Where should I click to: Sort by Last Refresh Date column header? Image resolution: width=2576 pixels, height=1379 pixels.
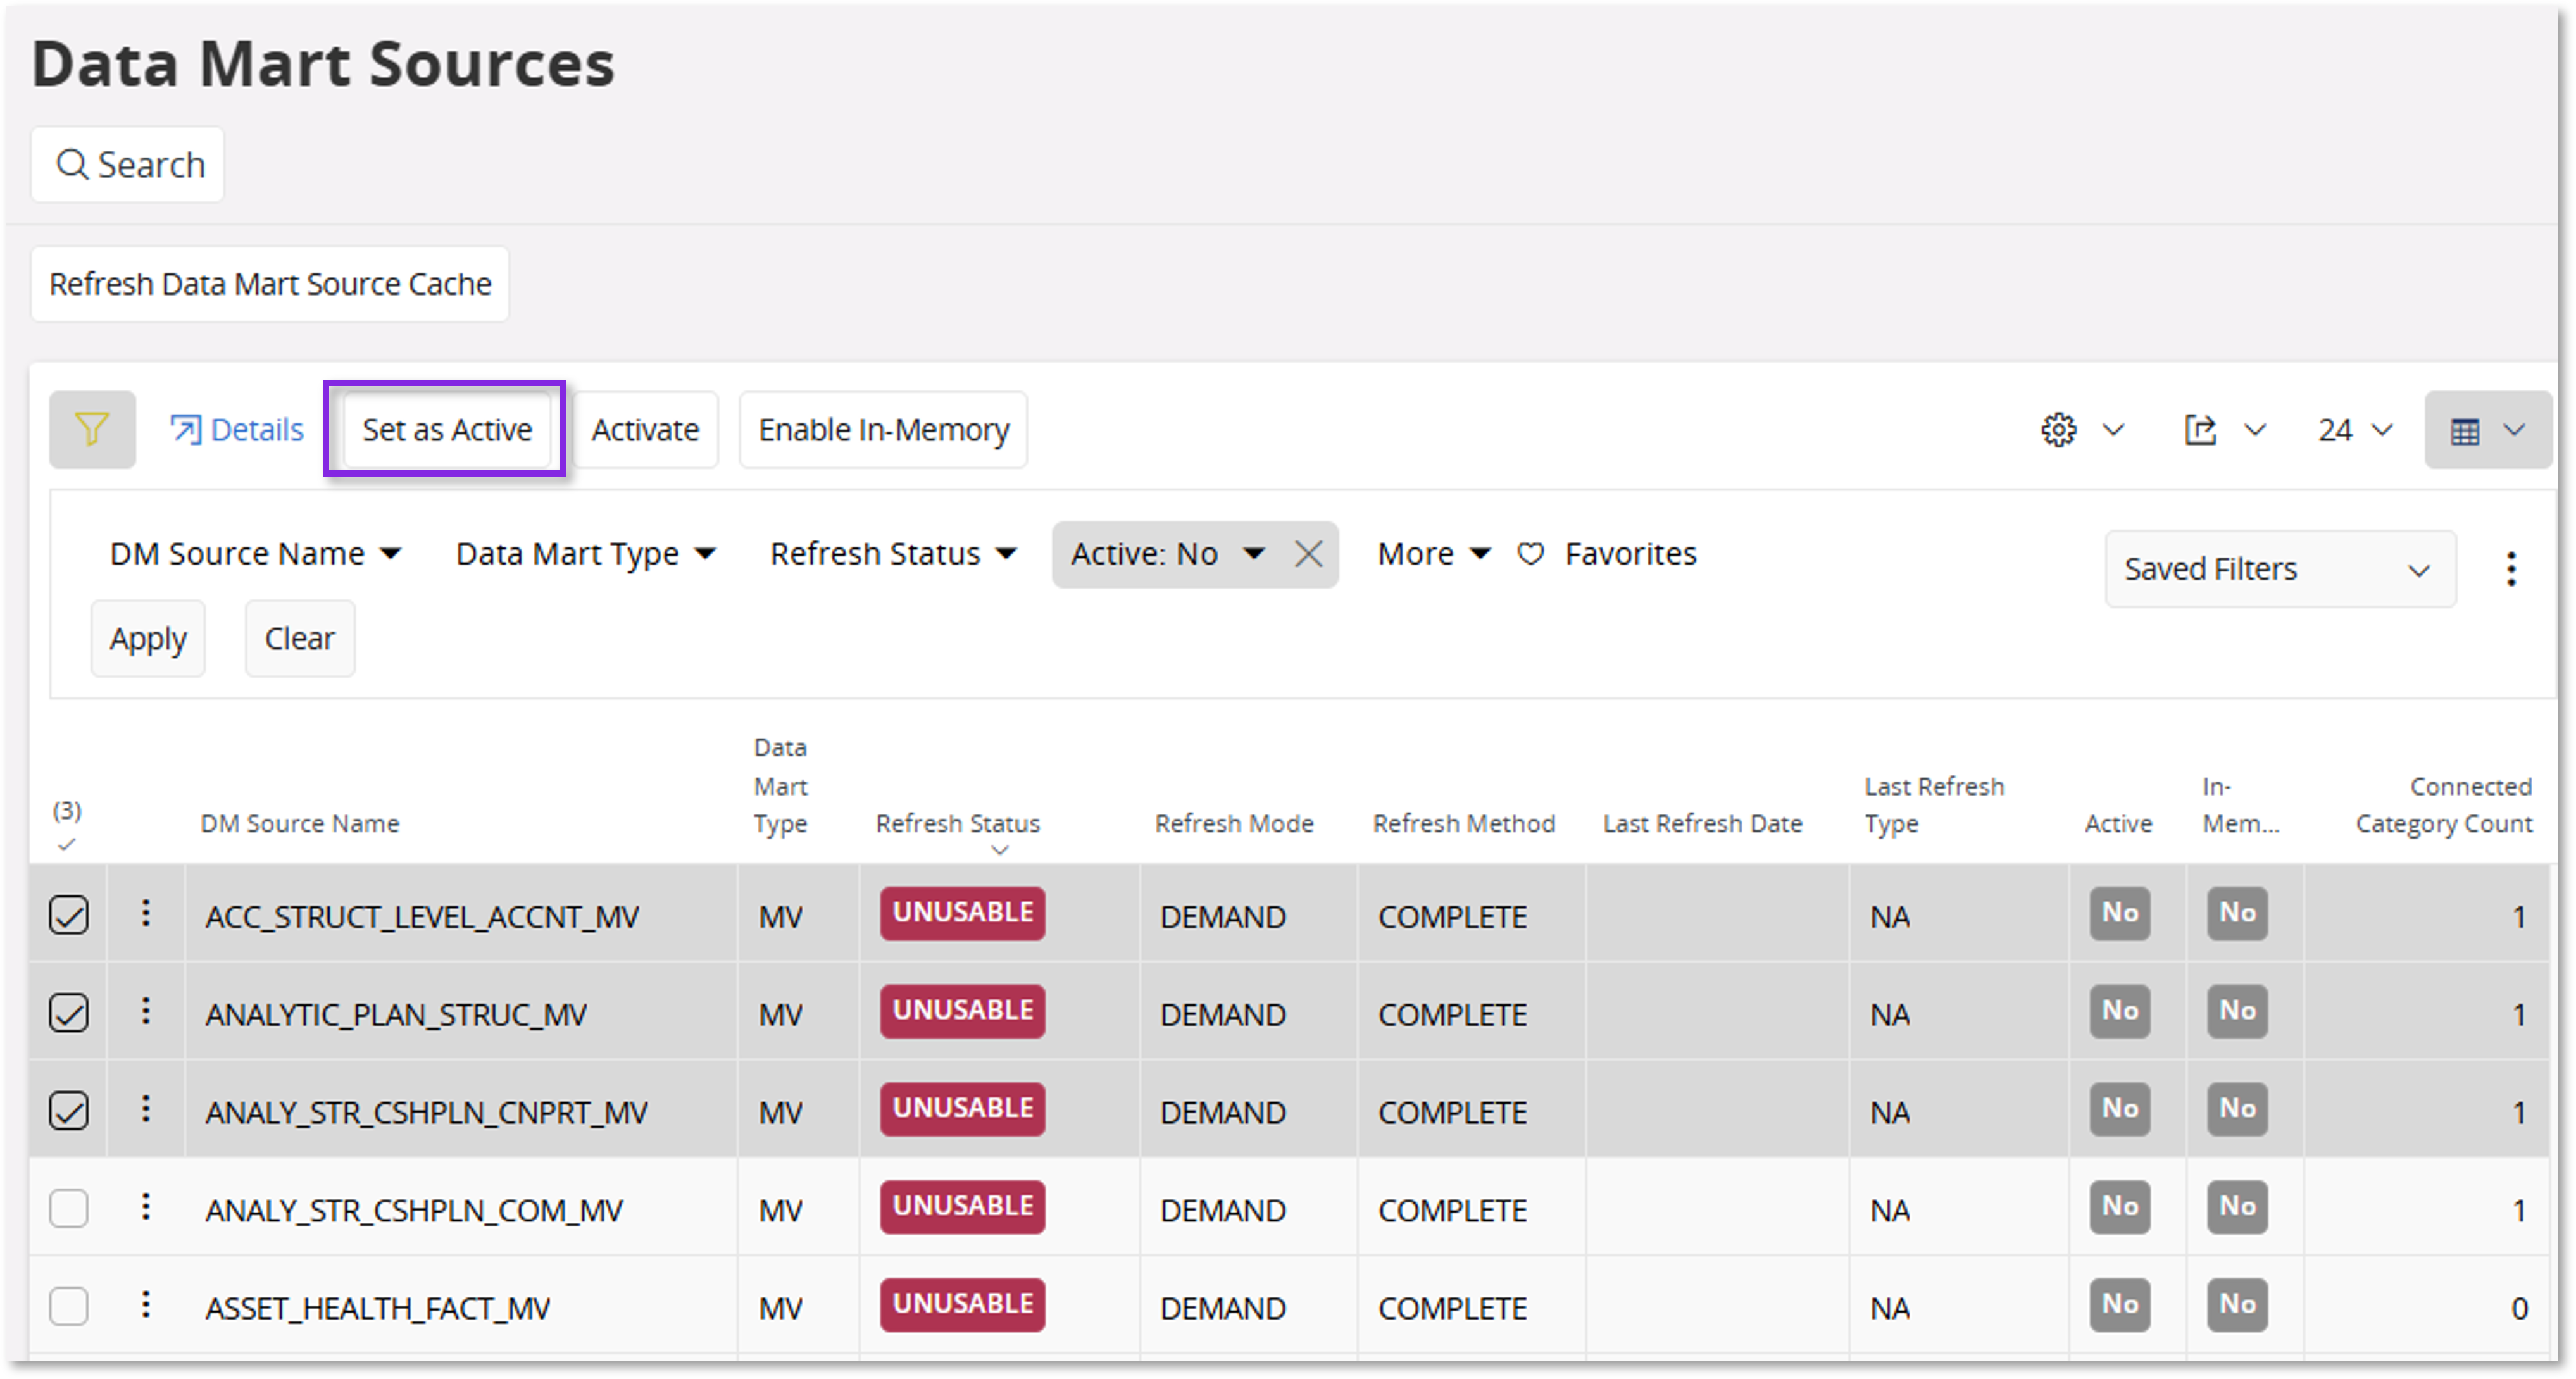pyautogui.click(x=1702, y=823)
